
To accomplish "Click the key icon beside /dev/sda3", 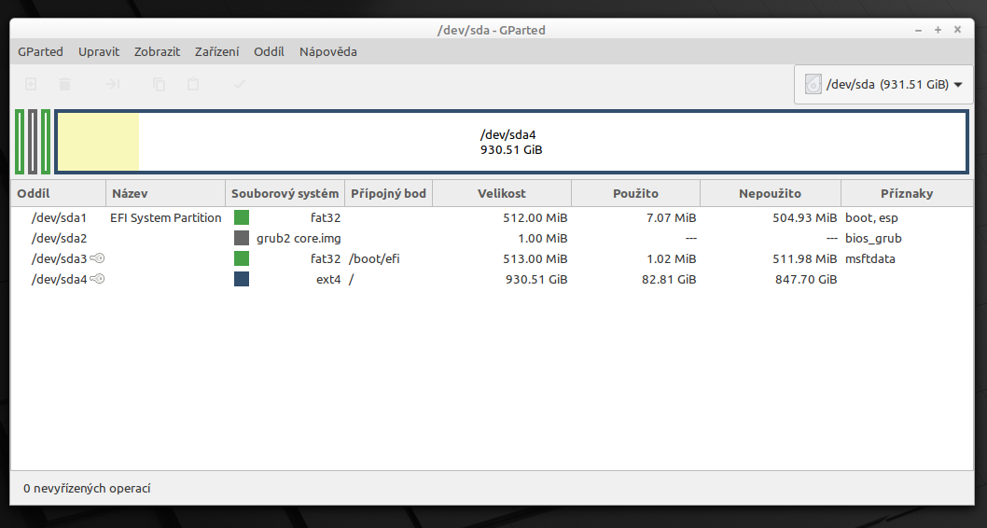I will 97,258.
